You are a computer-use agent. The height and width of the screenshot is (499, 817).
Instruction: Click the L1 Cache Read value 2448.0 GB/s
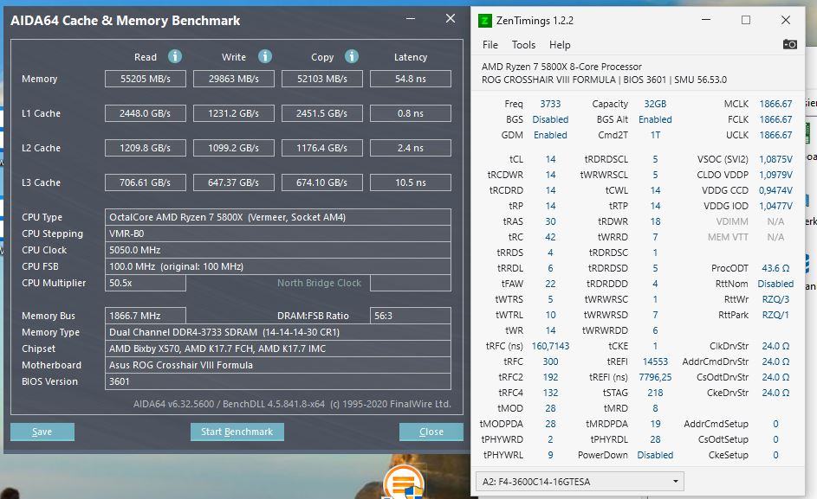146,113
